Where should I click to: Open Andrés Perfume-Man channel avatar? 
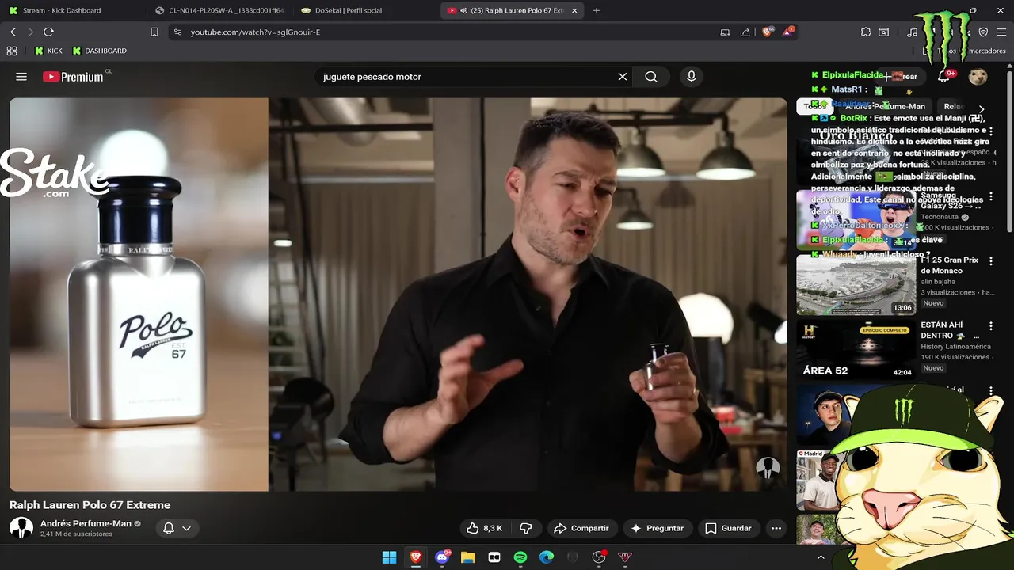pos(21,528)
